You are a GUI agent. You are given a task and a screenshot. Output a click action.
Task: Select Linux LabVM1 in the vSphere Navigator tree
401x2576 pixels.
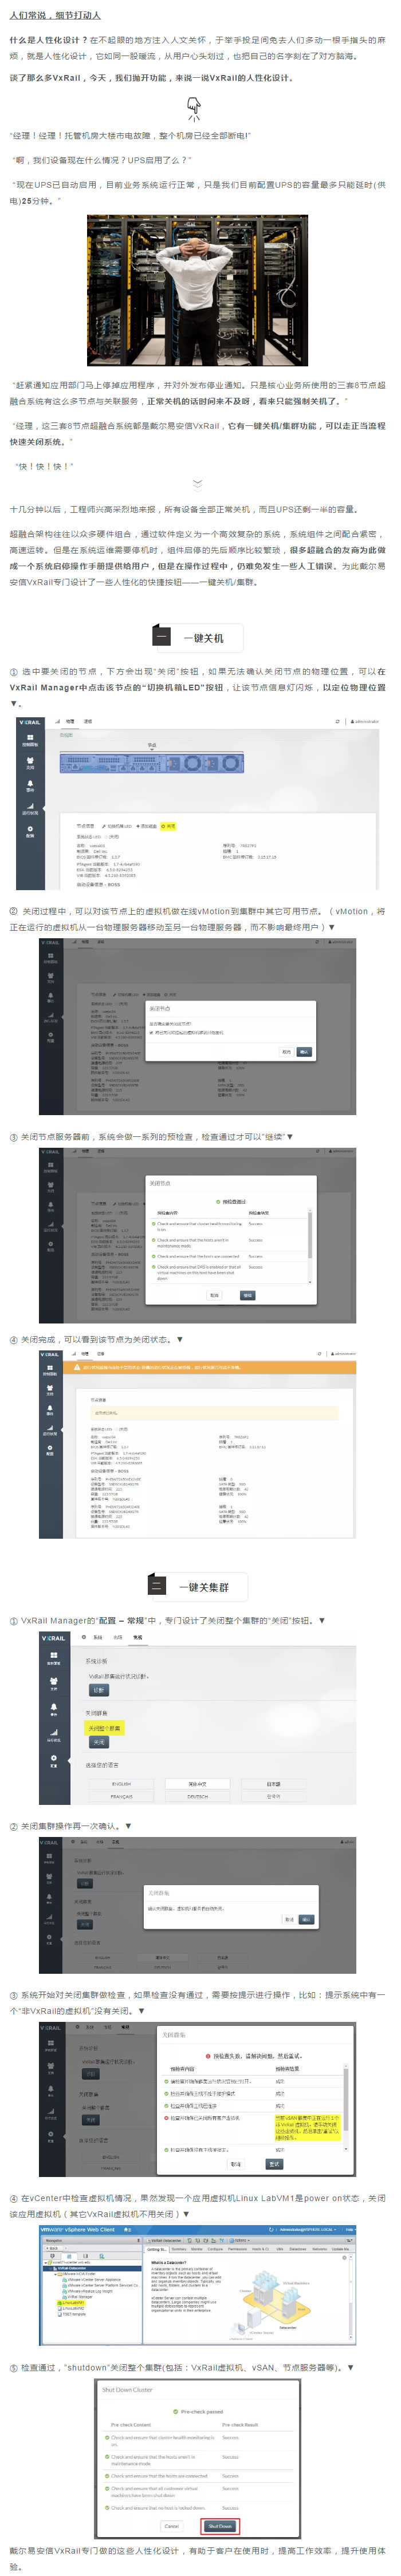click(x=73, y=2304)
